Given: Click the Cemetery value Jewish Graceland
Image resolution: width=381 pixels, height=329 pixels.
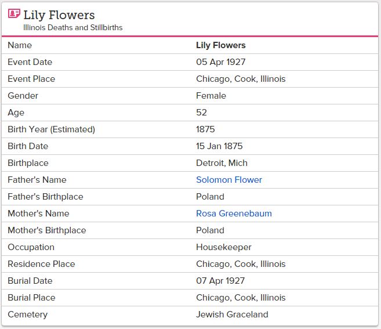Looking at the screenshot, I should click(232, 314).
